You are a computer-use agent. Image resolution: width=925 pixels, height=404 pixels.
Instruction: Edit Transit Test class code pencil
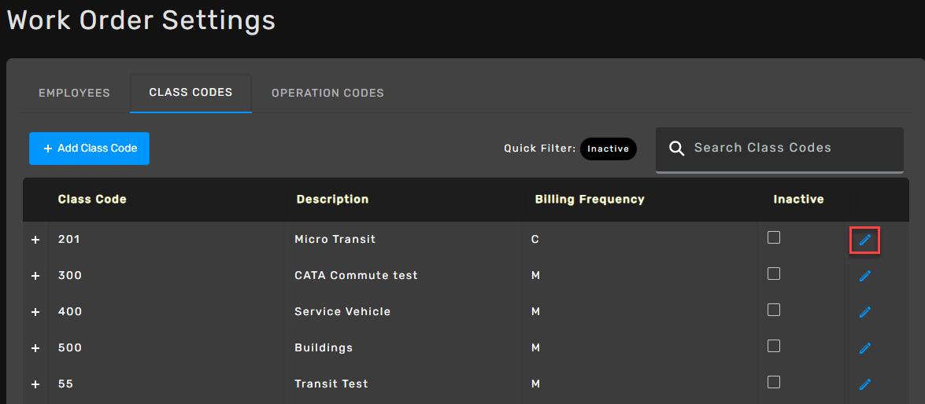click(x=865, y=384)
